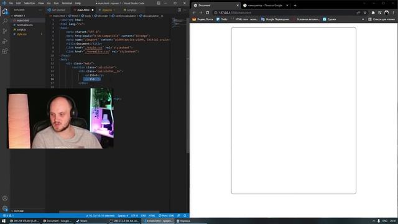Open the Selection menu
The height and width of the screenshot is (224, 398).
pos(29,3)
